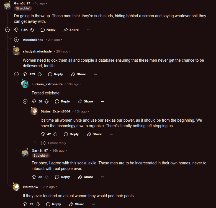Collapse shadyshadyshade's comment thread
Viewport: 216px width, 208px height.
pyautogui.click(x=16, y=74)
